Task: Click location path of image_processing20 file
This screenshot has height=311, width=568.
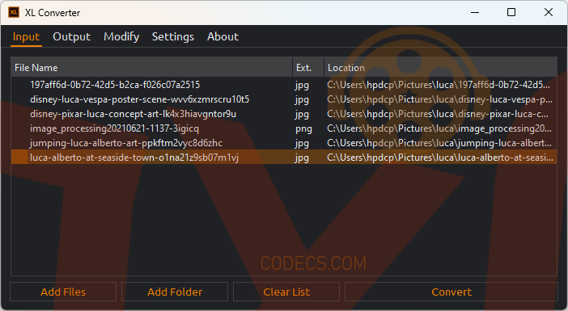Action: click(x=439, y=128)
